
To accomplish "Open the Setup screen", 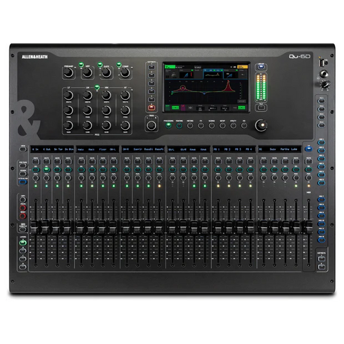I will point(222,125).
